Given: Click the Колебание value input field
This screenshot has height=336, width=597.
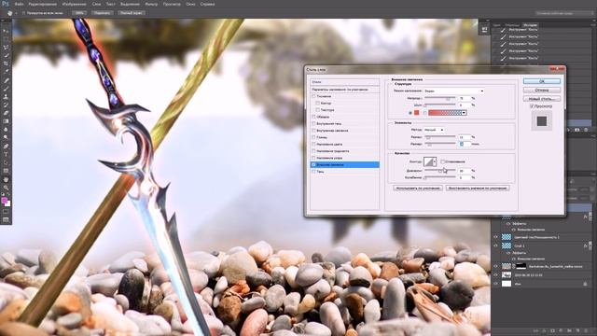Looking at the screenshot, I should (465, 177).
